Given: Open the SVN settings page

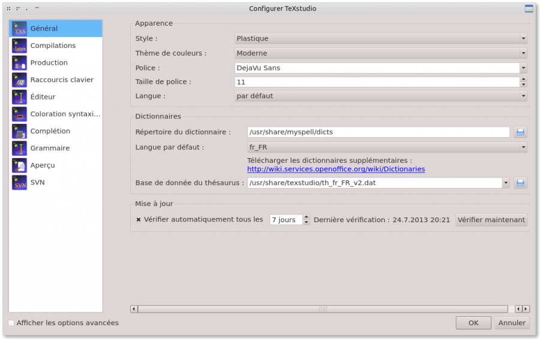Looking at the screenshot, I should tap(55, 183).
